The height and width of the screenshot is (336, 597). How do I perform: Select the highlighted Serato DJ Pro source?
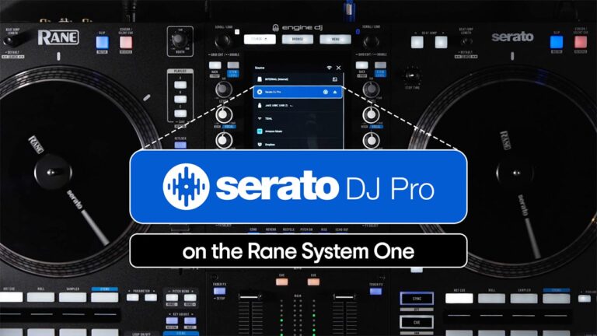pyautogui.click(x=298, y=93)
